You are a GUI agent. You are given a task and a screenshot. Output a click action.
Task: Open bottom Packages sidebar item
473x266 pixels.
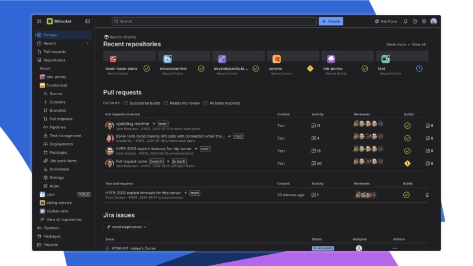(51, 236)
